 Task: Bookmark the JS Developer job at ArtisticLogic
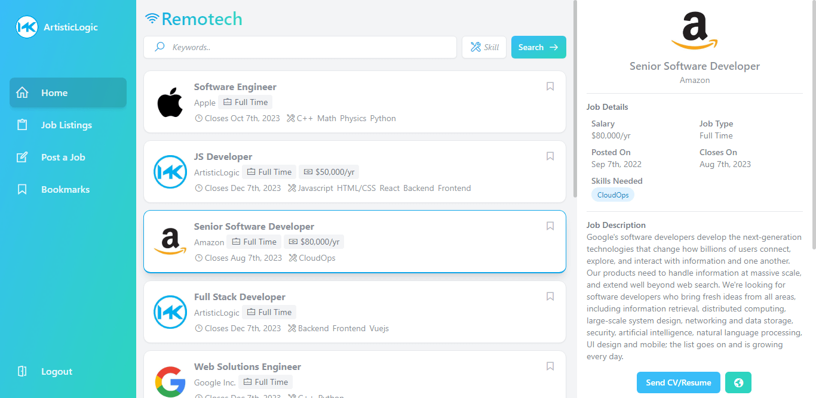tap(550, 156)
